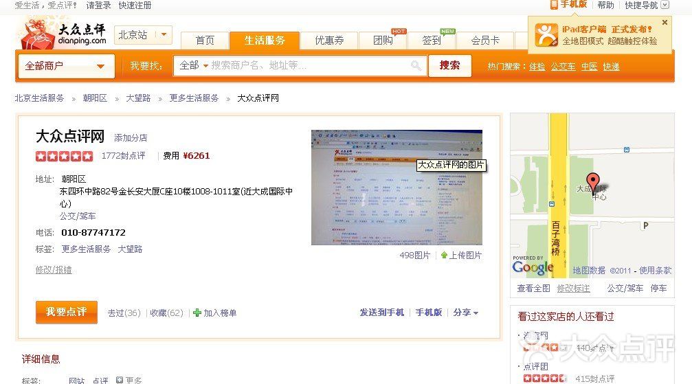Click the 体检 hot search link
The width and height of the screenshot is (692, 384).
(x=537, y=67)
